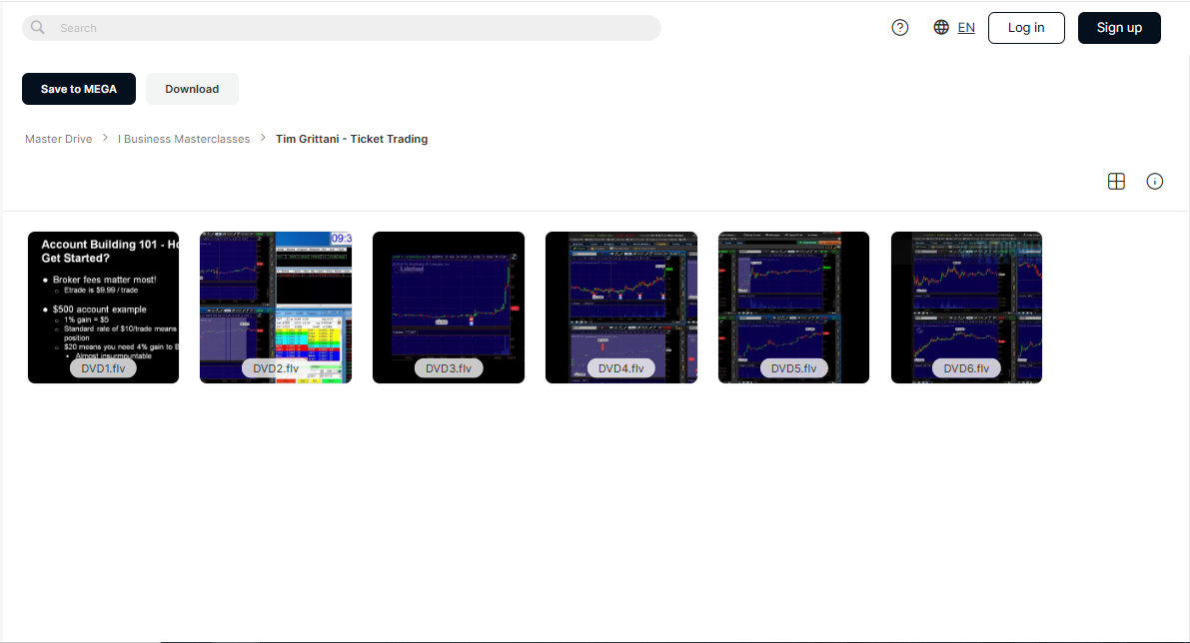Open the folder info icon

coord(1154,182)
